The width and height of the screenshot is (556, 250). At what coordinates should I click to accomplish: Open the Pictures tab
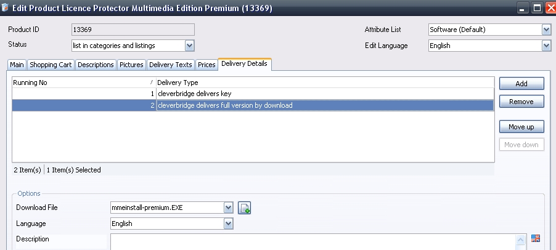coord(132,65)
